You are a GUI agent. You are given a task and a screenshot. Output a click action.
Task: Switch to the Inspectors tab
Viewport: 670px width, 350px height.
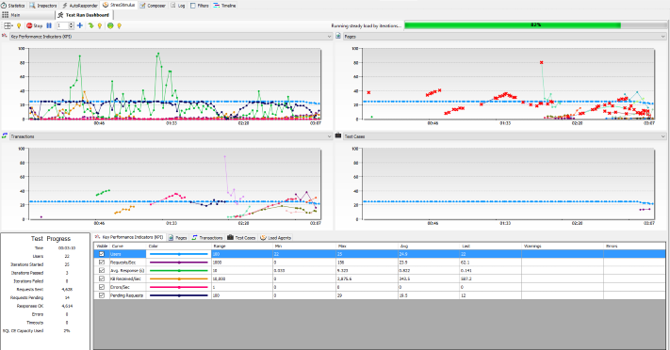[43, 6]
